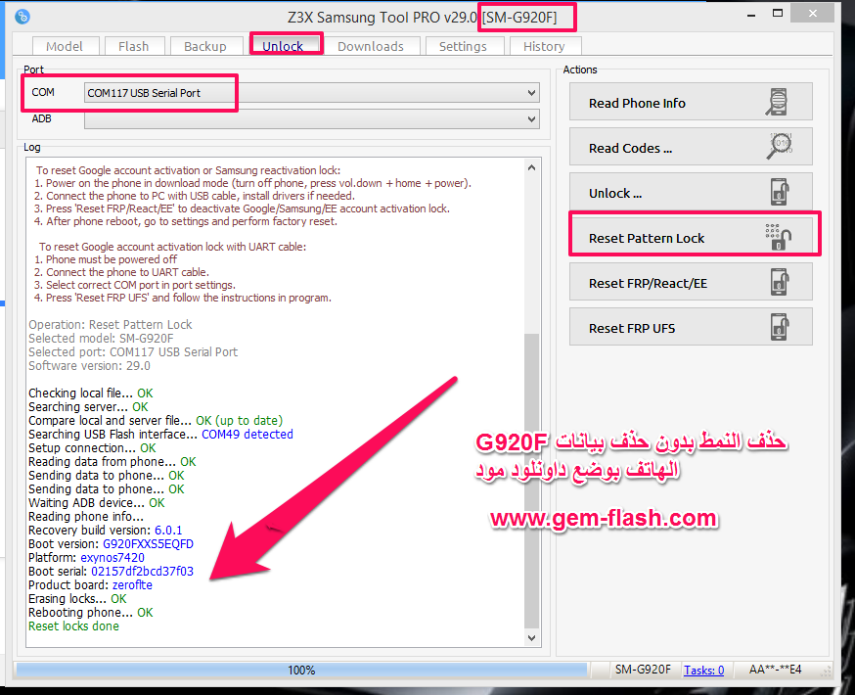Click the 'Rebooting phone... OK' log line
The height and width of the screenshot is (695, 855).
91,613
